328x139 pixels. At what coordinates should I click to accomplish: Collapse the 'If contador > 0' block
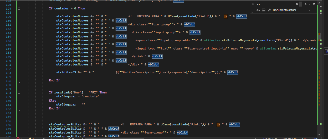tap(19, 8)
